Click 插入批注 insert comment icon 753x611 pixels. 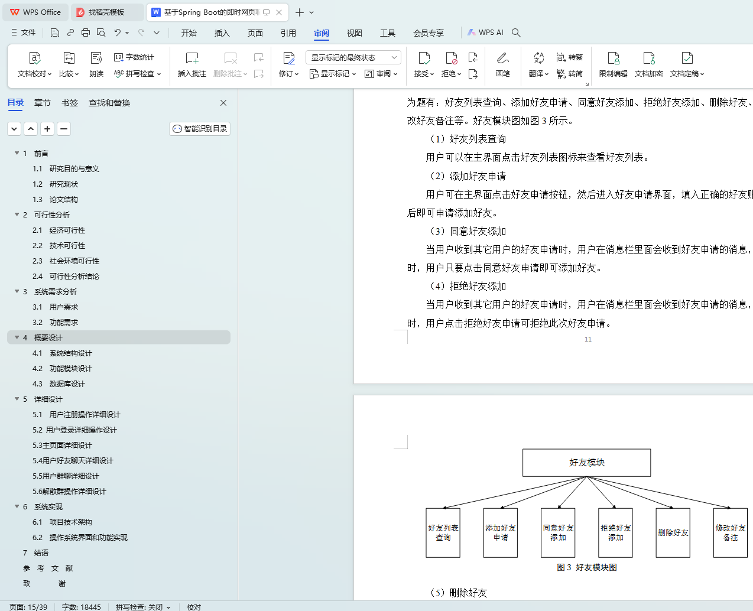coord(192,58)
